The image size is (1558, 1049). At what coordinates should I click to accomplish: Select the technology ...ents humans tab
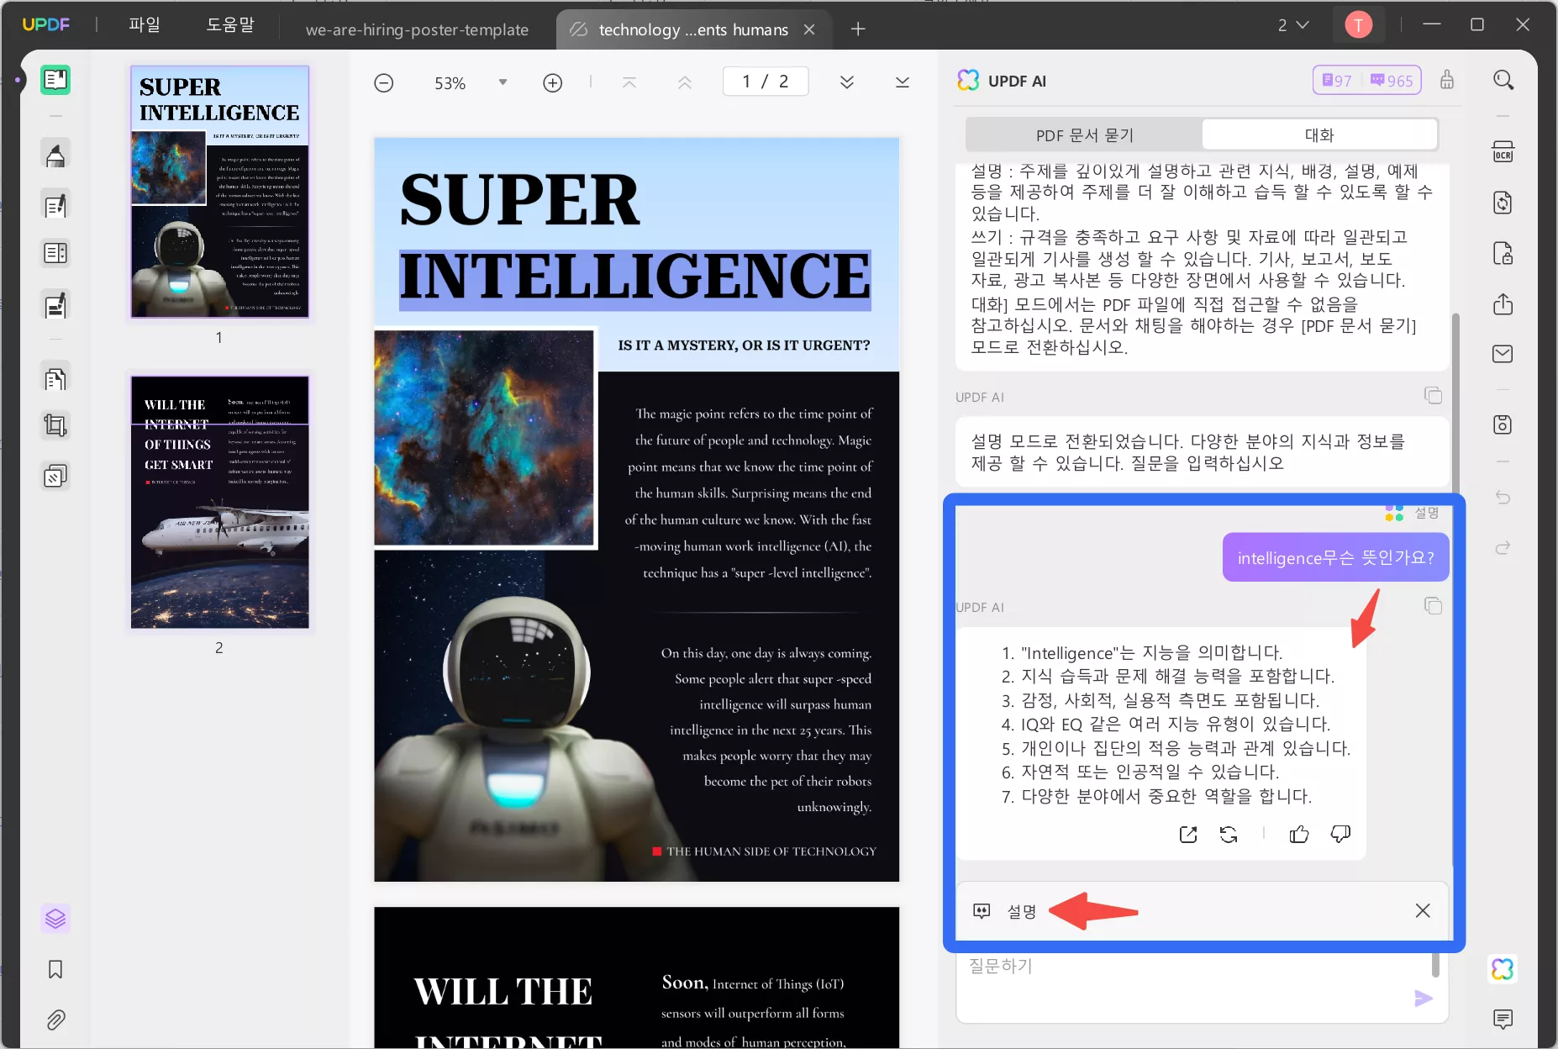point(693,29)
